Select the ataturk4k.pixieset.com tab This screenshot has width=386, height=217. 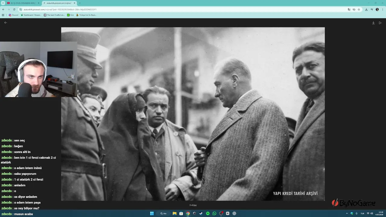click(x=59, y=3)
